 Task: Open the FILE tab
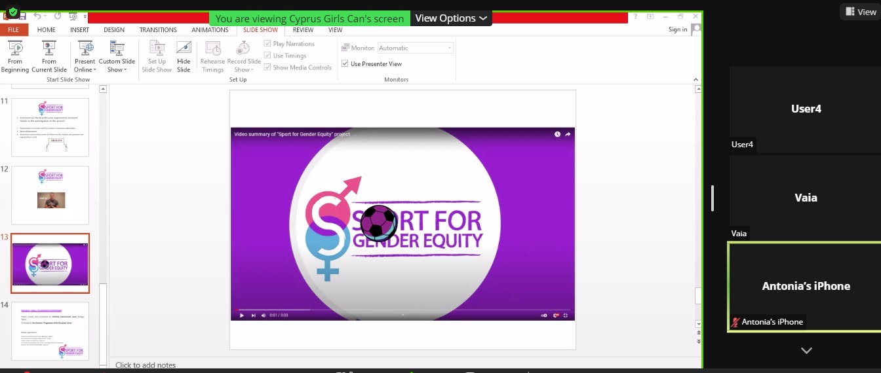14,29
